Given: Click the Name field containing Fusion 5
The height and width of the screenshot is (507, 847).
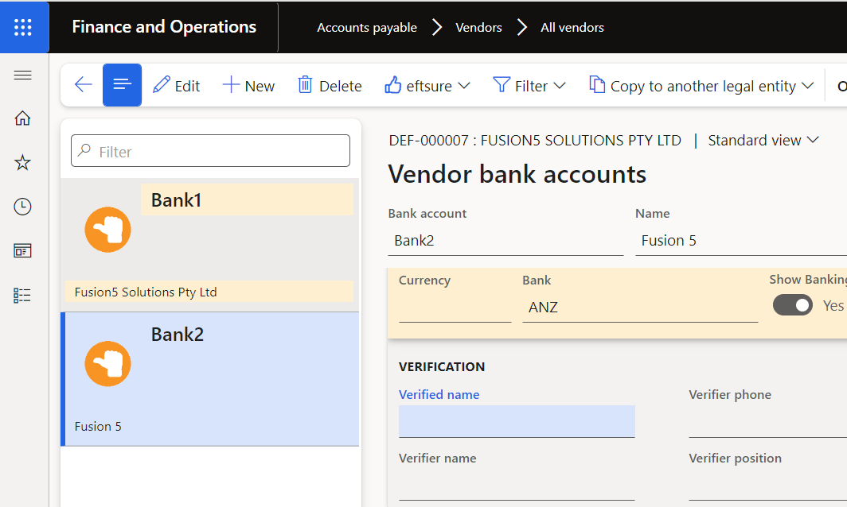Looking at the screenshot, I should click(741, 241).
